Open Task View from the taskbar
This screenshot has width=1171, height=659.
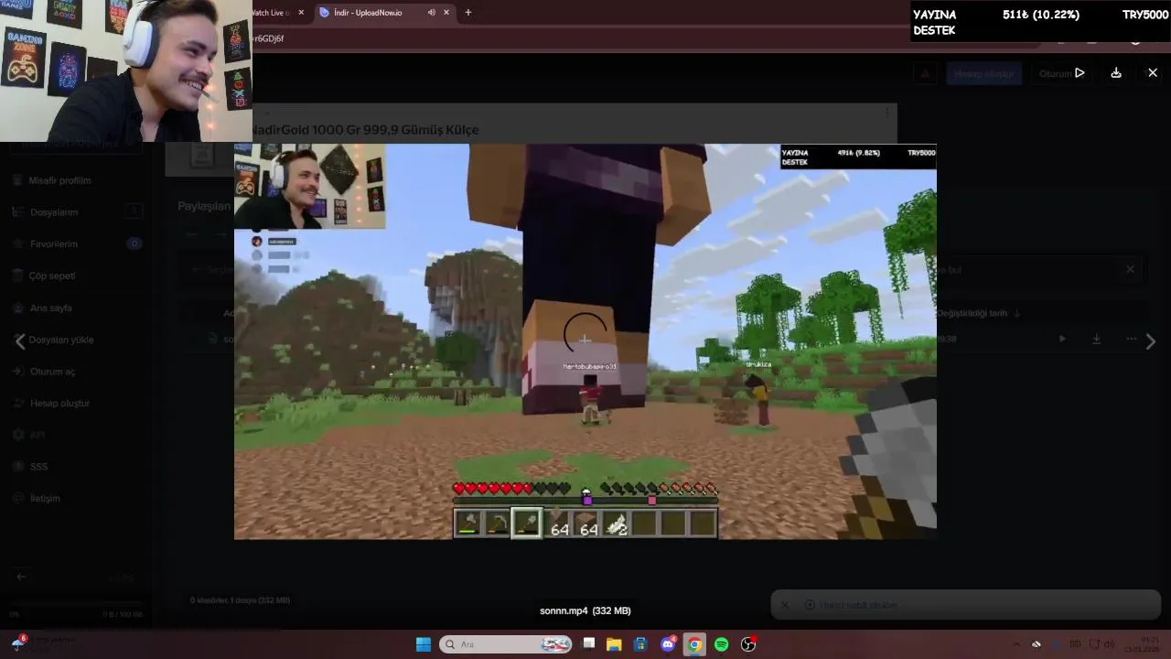coord(589,644)
